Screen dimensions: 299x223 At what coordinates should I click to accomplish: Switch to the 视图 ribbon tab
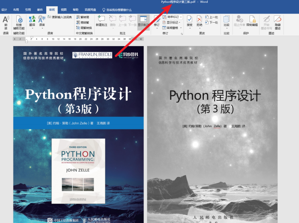coord(64,10)
